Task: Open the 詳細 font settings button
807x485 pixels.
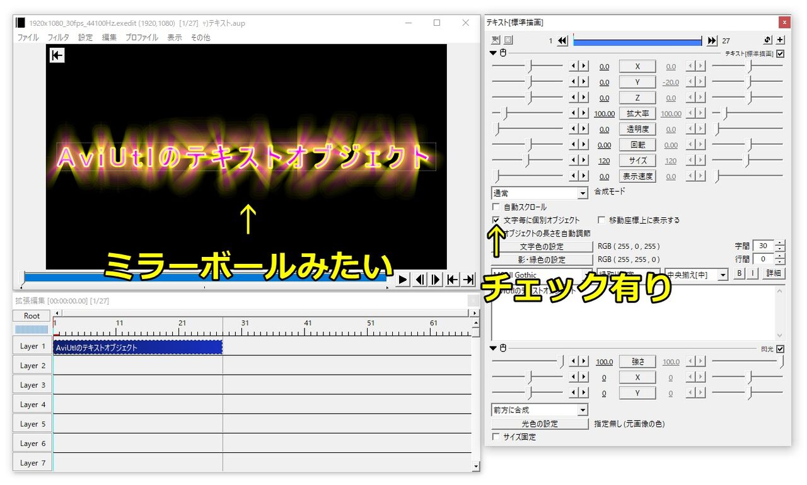Action: tap(774, 273)
